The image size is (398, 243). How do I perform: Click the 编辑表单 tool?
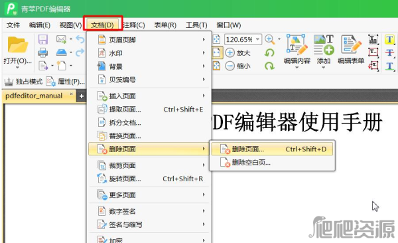[351, 49]
